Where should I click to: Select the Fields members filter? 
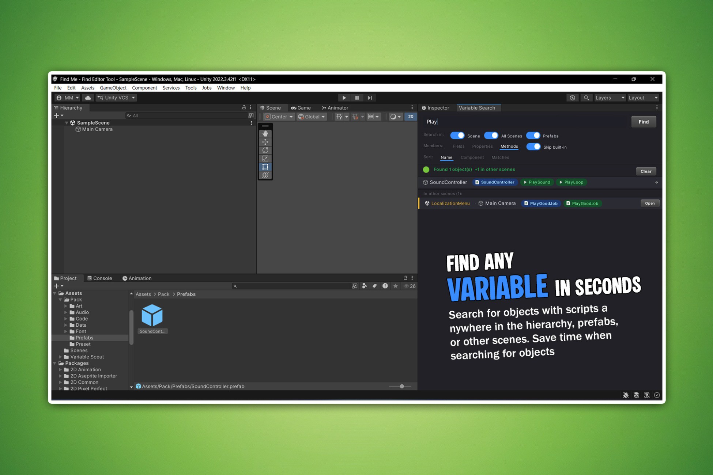458,147
